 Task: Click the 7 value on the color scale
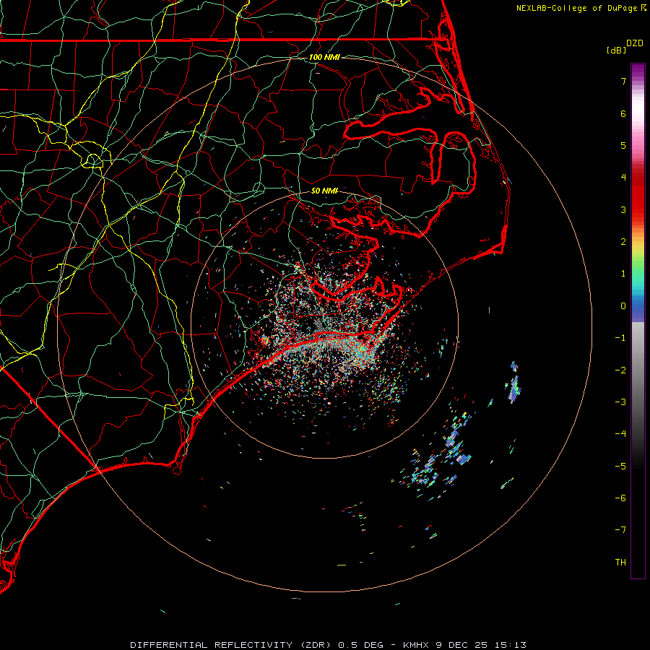coord(623,81)
